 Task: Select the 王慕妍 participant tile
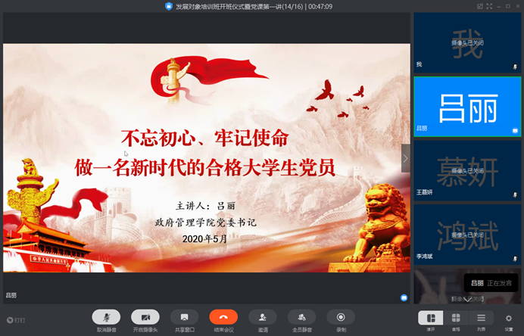(x=467, y=170)
